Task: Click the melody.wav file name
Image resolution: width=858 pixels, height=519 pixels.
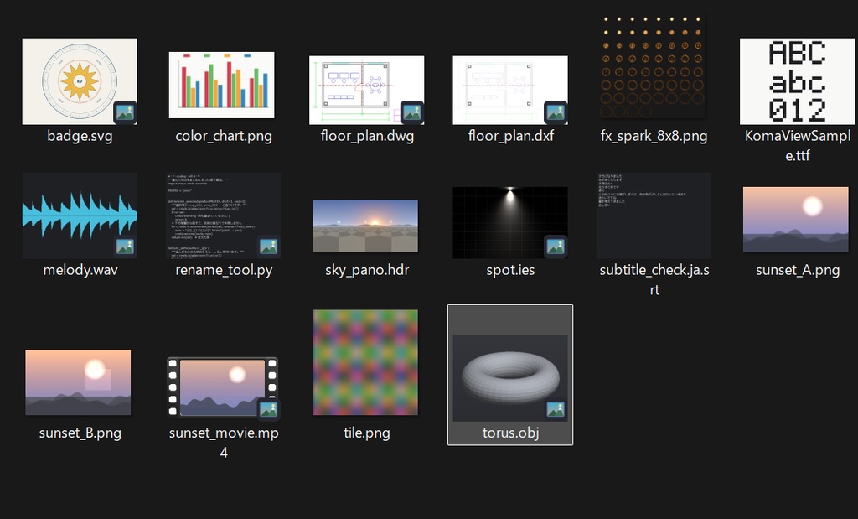Action: click(80, 270)
